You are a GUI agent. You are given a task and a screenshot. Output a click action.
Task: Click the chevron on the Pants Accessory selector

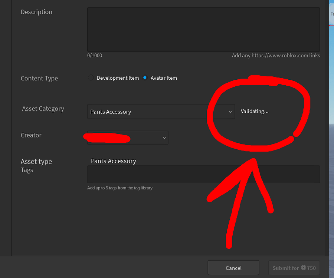click(x=230, y=112)
